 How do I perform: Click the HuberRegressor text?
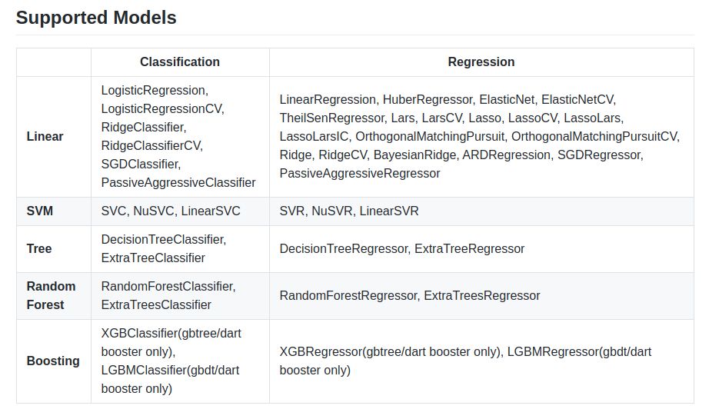tap(428, 99)
